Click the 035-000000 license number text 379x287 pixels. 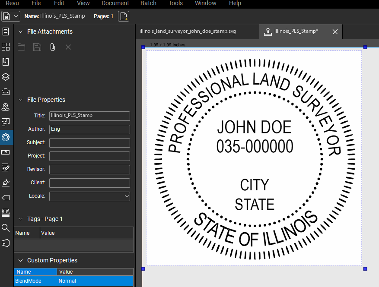255,146
